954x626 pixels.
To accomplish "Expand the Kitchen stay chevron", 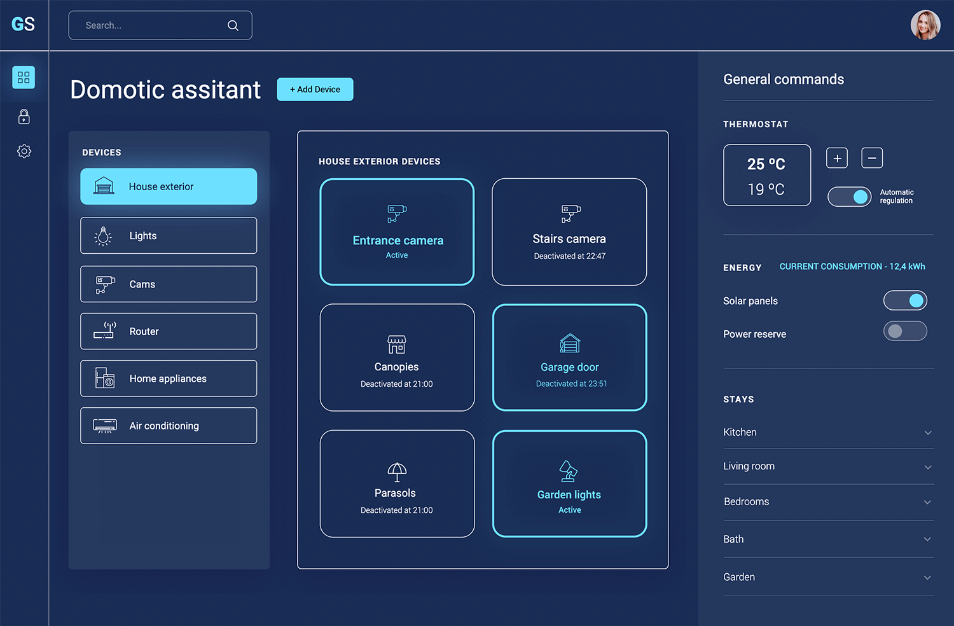I will point(928,433).
